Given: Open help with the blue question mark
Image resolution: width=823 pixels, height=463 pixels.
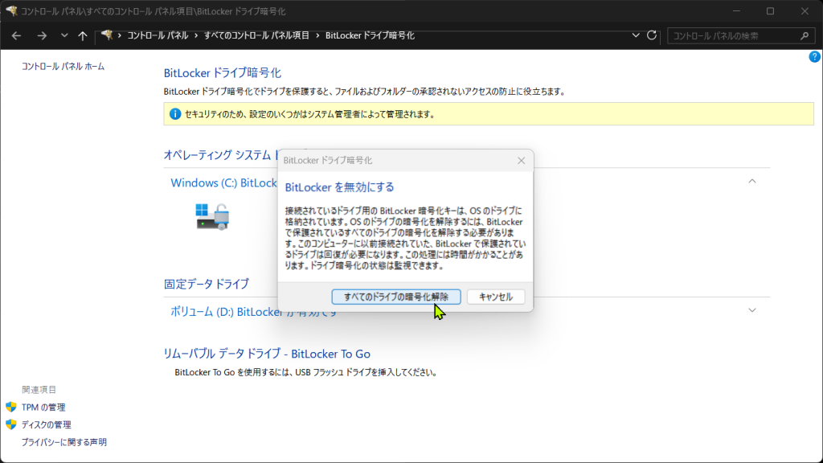Looking at the screenshot, I should point(814,57).
